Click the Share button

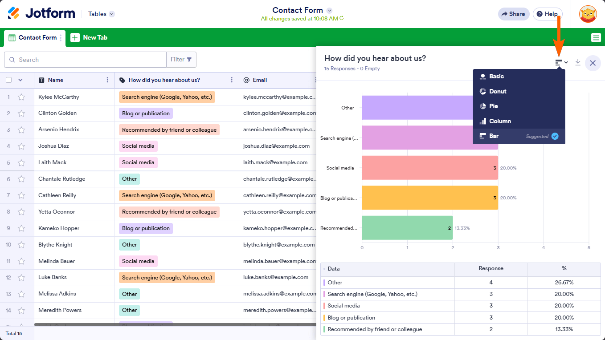coord(513,14)
